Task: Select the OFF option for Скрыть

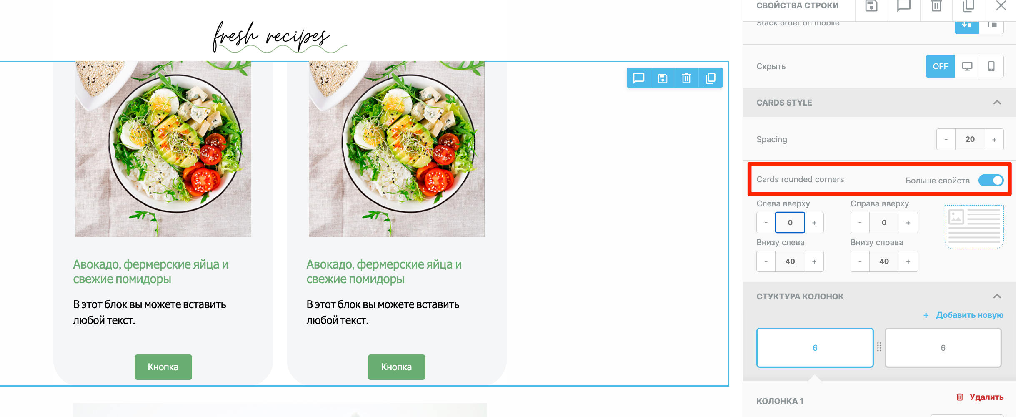Action: pos(941,66)
